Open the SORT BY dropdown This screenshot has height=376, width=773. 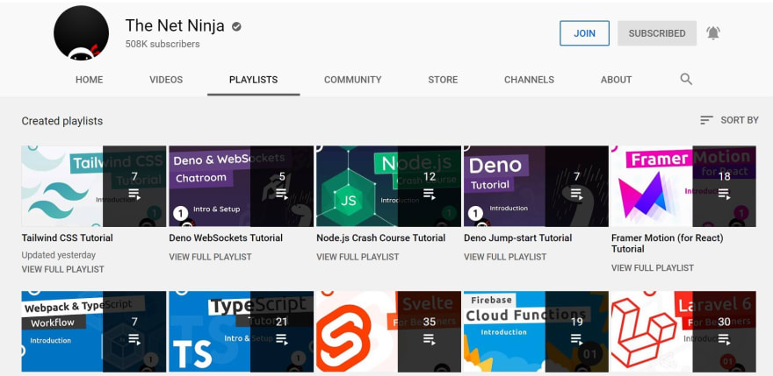coord(730,120)
